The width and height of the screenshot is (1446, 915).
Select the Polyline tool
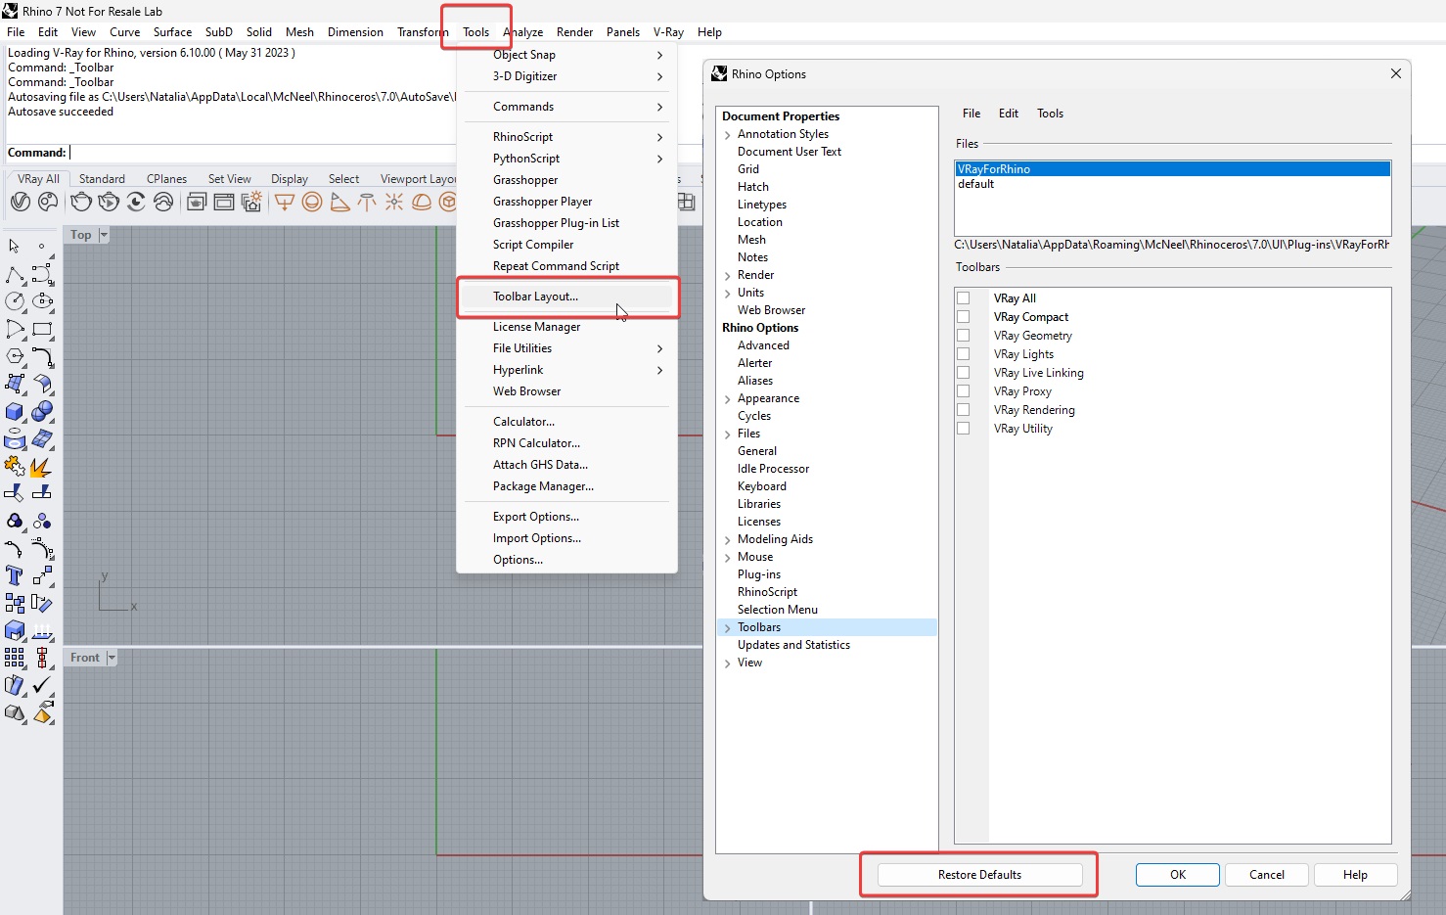click(x=15, y=274)
